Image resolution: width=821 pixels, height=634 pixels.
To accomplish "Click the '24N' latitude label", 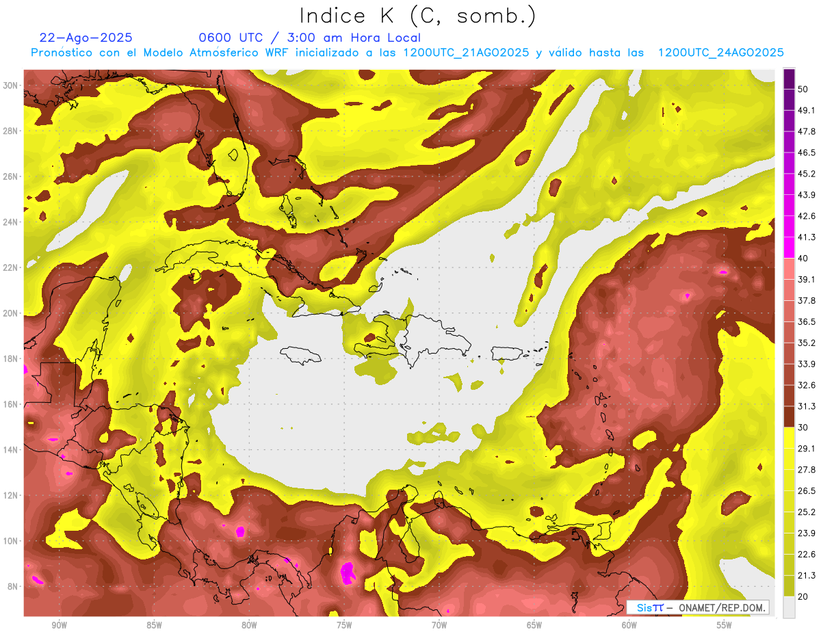I will pos(12,222).
